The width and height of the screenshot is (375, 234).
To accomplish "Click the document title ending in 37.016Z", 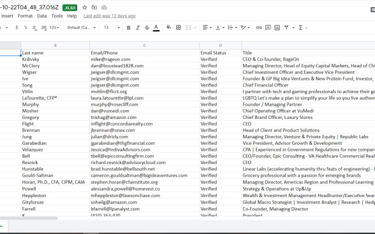I will coord(29,7).
